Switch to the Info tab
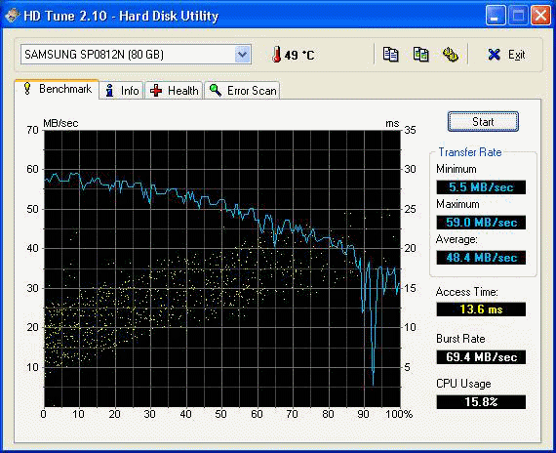Image resolution: width=556 pixels, height=453 pixels. click(121, 91)
